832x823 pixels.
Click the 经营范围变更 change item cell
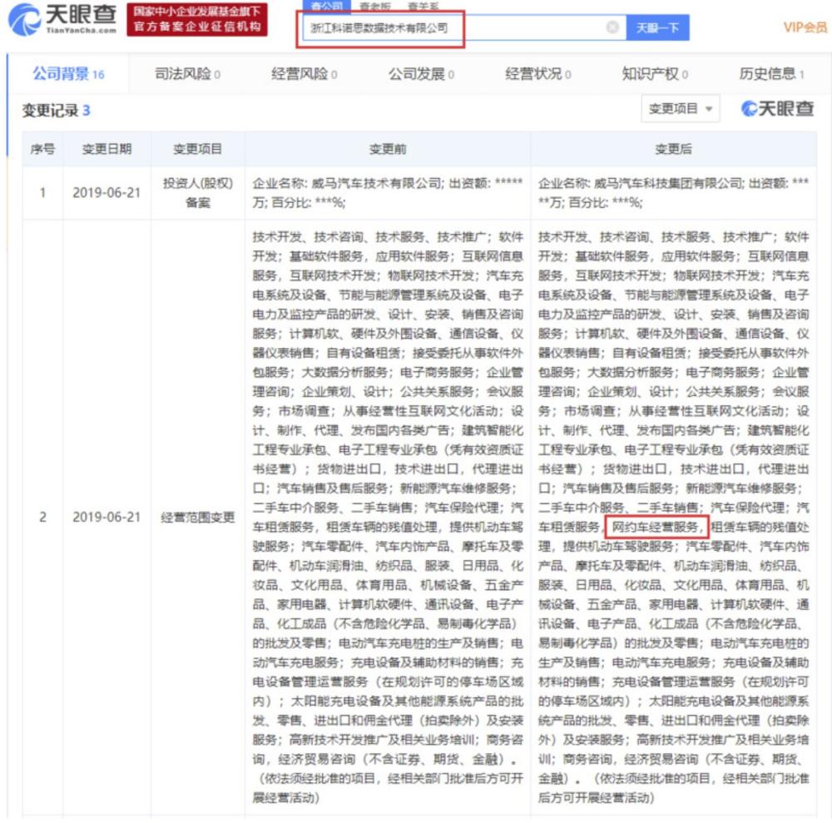pyautogui.click(x=197, y=518)
